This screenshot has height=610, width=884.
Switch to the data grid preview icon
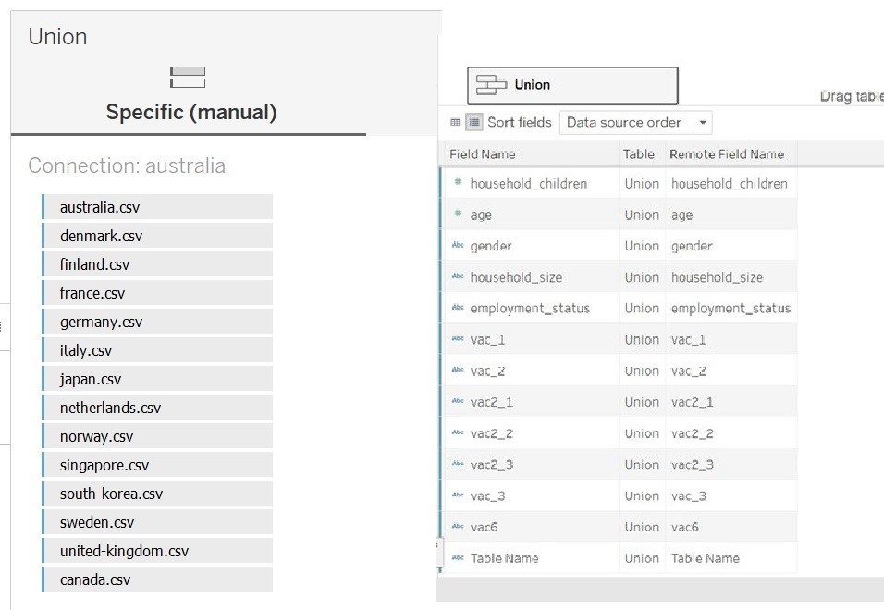tap(455, 122)
